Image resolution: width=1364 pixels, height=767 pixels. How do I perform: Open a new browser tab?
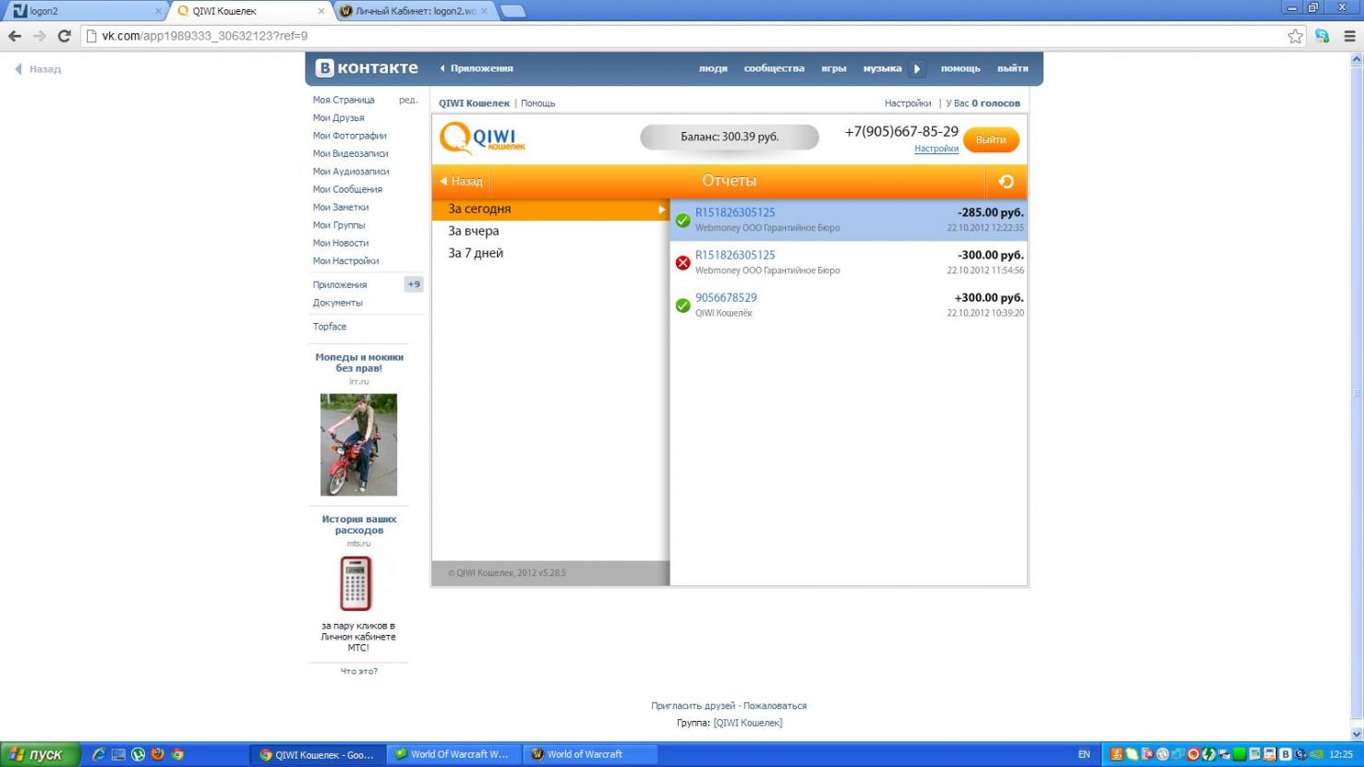[x=513, y=11]
